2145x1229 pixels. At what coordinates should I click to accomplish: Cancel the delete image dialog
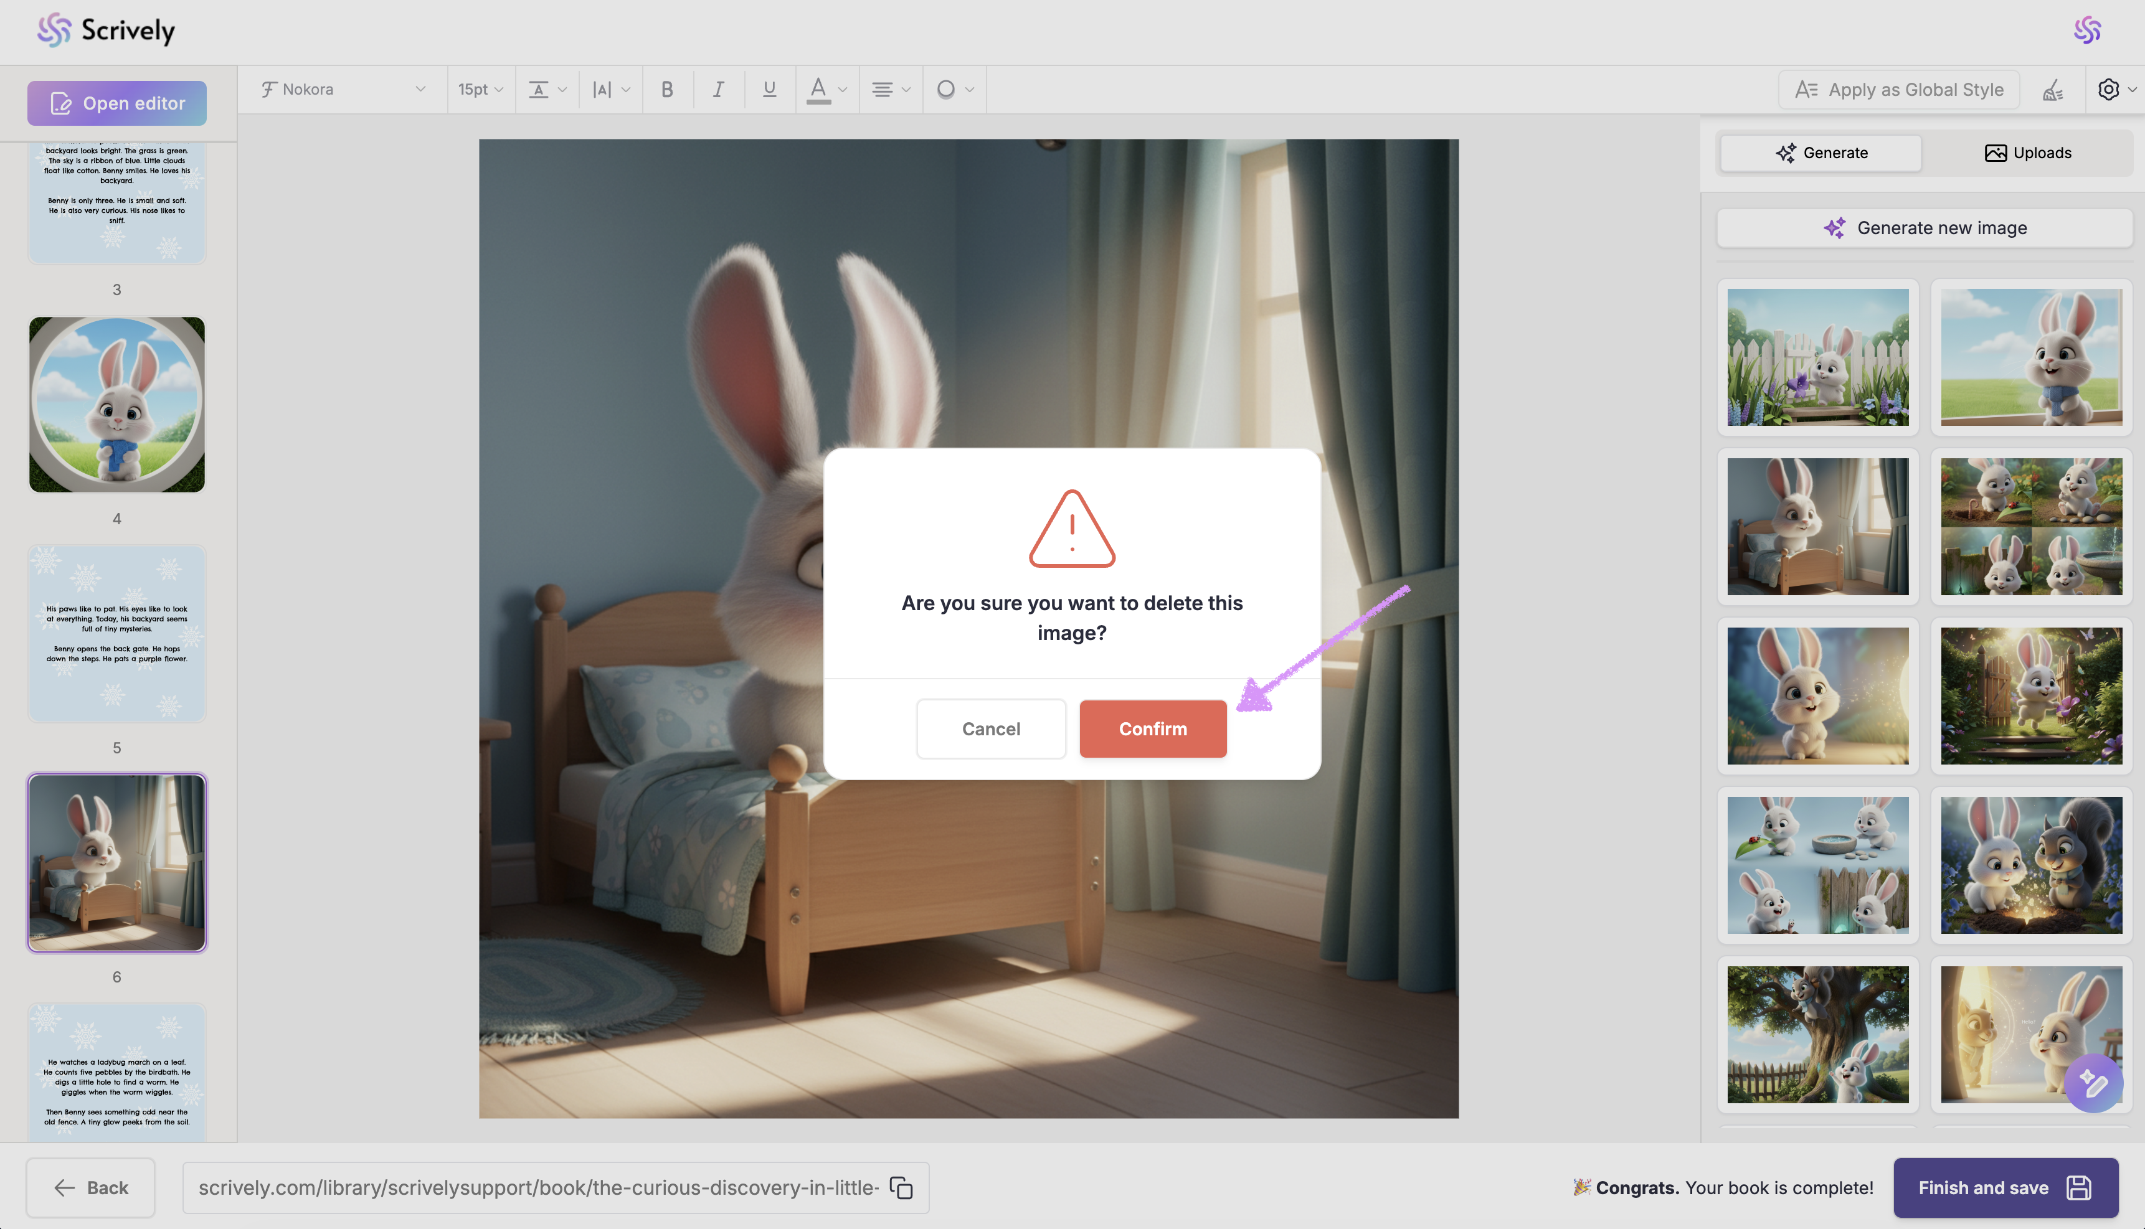(990, 728)
